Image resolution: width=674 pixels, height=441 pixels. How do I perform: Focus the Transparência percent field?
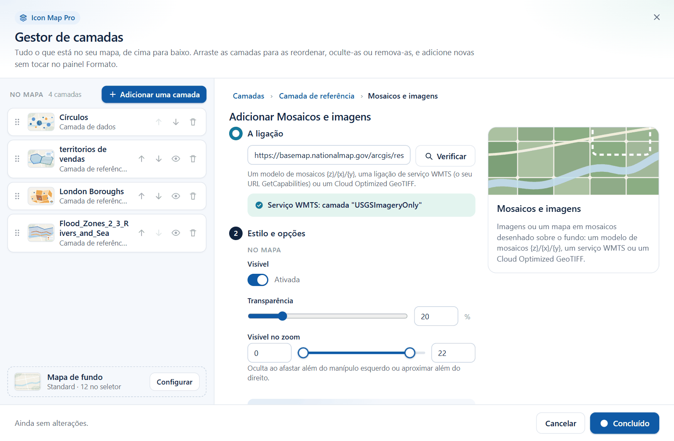[436, 316]
